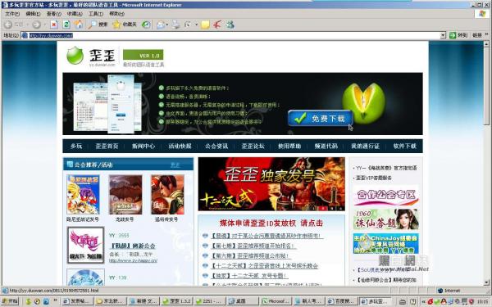Open the Search (搜索) magnifier toolbar button
The width and height of the screenshot is (492, 307).
98,25
